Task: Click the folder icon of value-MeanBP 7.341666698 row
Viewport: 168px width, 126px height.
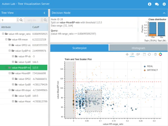Action: (13, 73)
